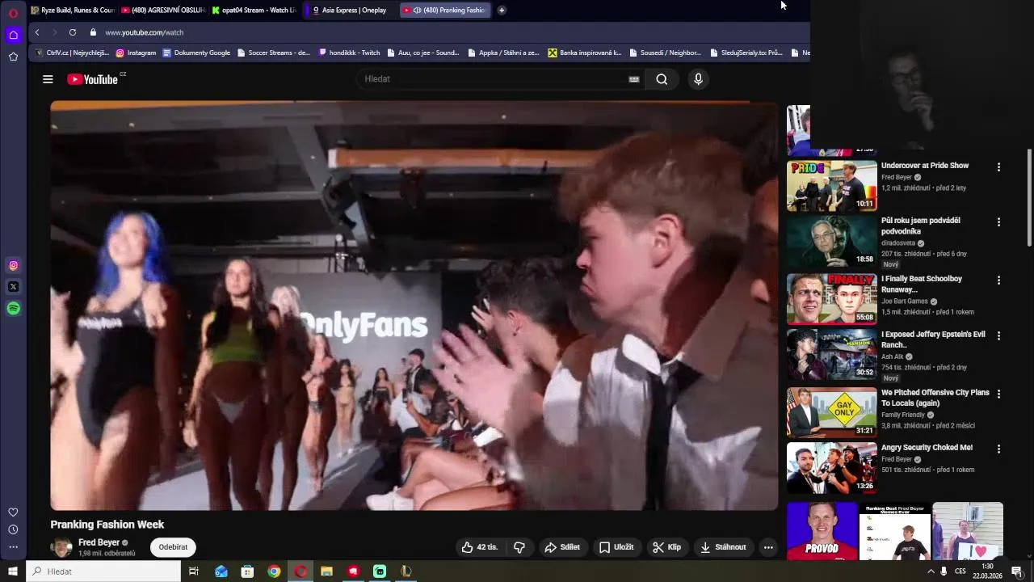The height and width of the screenshot is (582, 1034).
Task: Open the Sousedi / Neighbor bookmark folder
Action: pos(665,53)
